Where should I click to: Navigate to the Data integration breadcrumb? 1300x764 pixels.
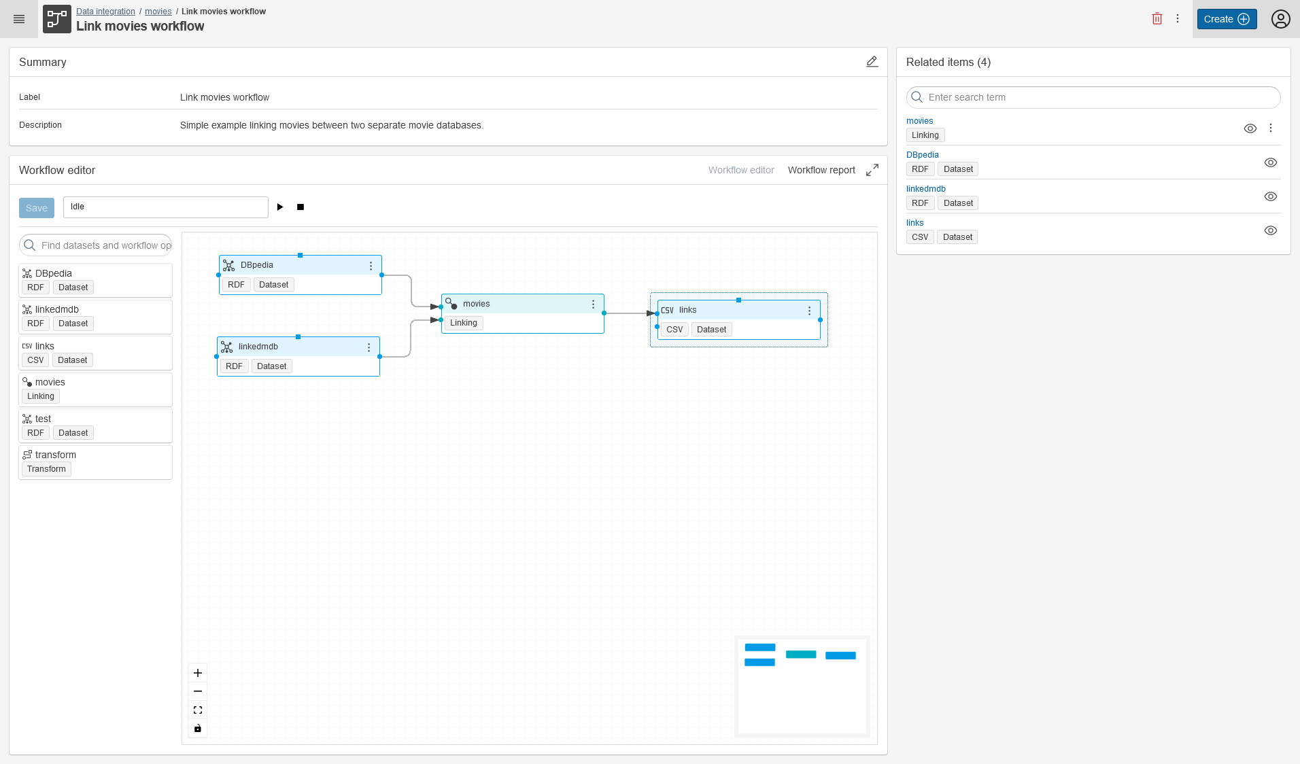coord(105,11)
